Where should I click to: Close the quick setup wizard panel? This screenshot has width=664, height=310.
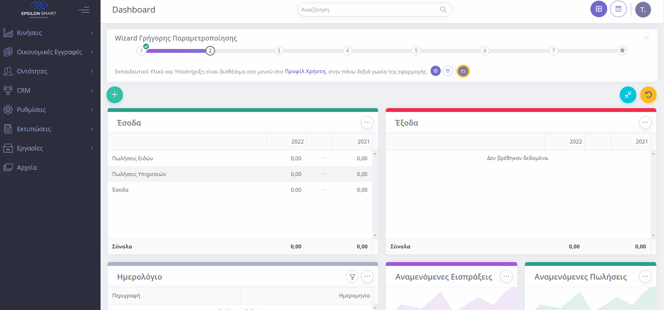646,38
